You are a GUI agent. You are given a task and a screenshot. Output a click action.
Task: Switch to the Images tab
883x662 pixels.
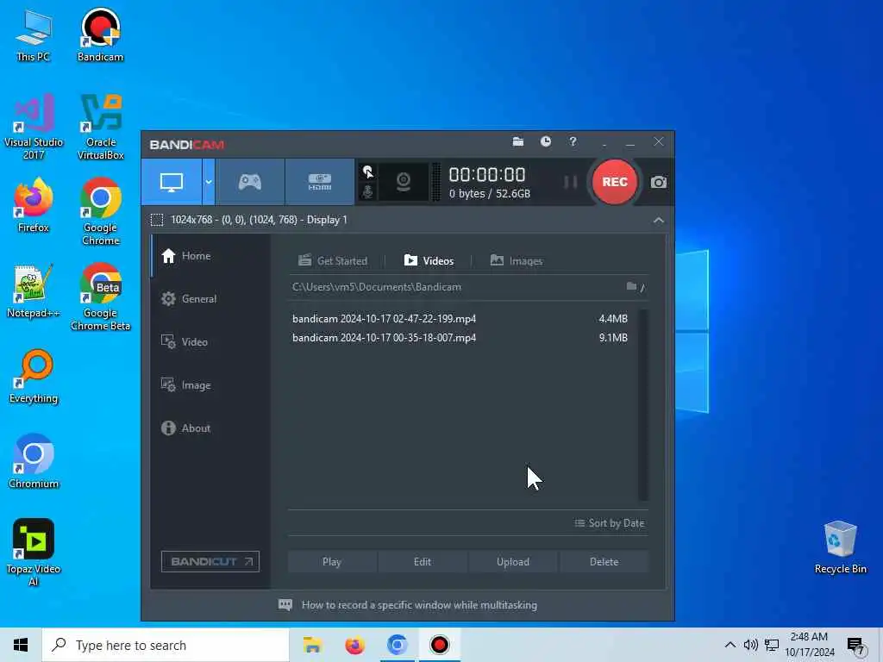517,260
